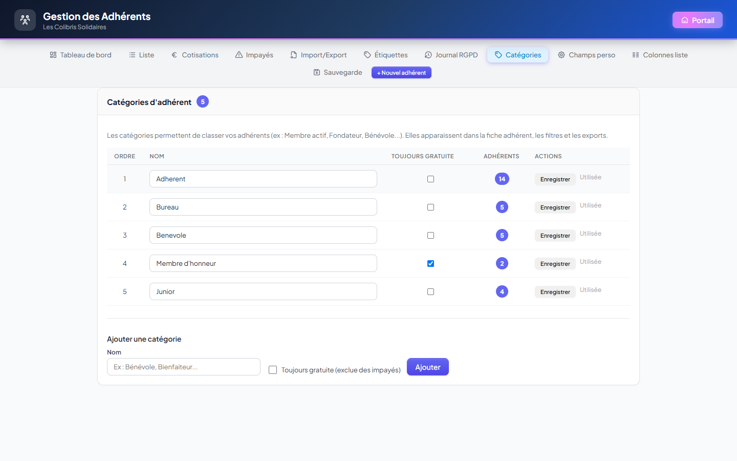737x461 pixels.
Task: Uncheck Toujours gratuite for Membre d'honneur
Action: 430,263
